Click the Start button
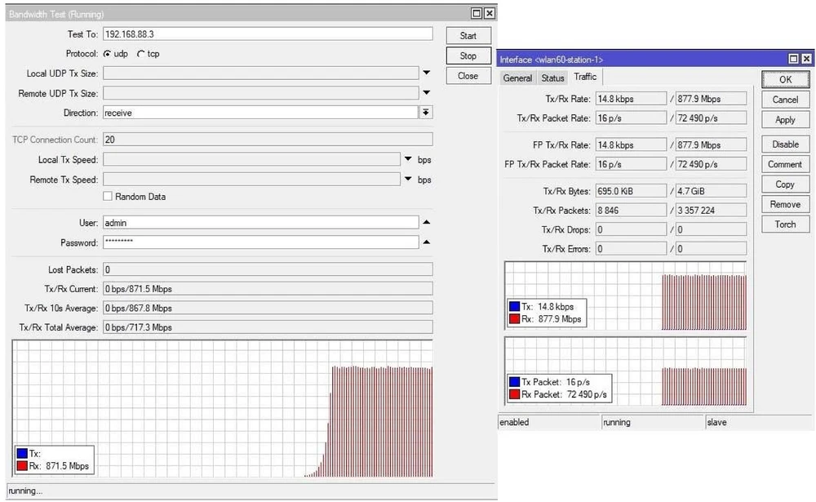Image resolution: width=816 pixels, height=502 pixels. (x=468, y=35)
